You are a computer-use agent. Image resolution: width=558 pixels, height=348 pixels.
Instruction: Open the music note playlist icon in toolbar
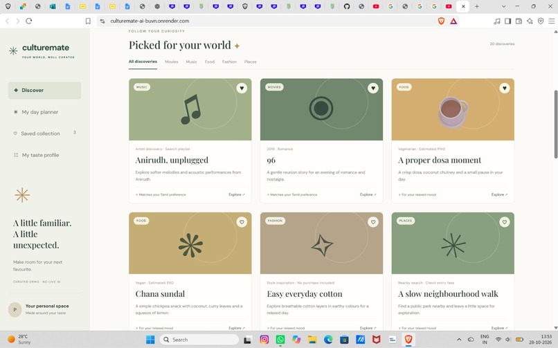tap(497, 21)
